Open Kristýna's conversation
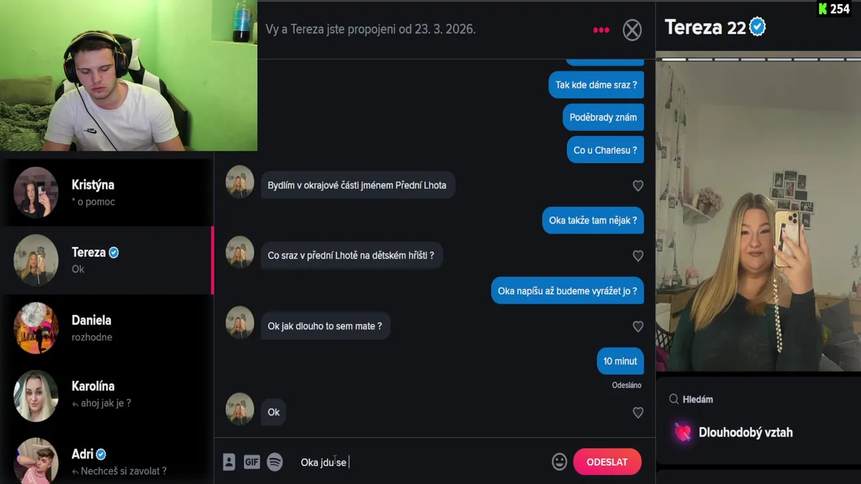The image size is (861, 484). coord(107,192)
